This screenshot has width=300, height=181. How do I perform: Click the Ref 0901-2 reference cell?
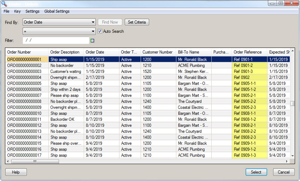tap(249, 65)
